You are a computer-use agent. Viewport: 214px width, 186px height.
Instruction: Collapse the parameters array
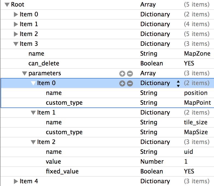pos(25,74)
